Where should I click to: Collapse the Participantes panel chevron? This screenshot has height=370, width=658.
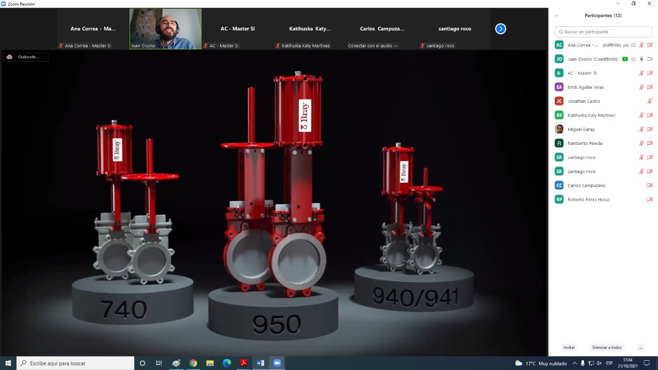pyautogui.click(x=556, y=16)
